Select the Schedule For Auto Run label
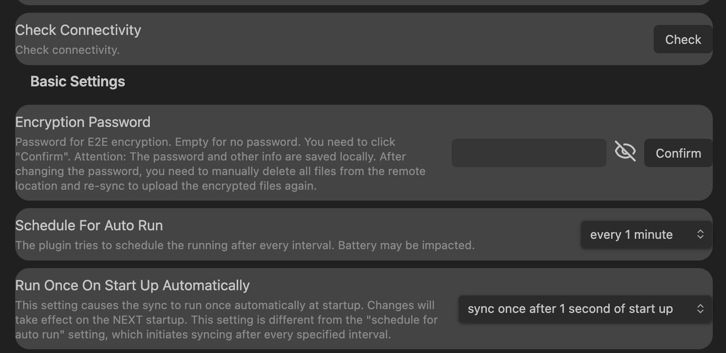The image size is (726, 353). [x=89, y=225]
